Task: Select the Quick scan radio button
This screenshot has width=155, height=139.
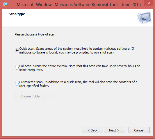Action: point(17,50)
